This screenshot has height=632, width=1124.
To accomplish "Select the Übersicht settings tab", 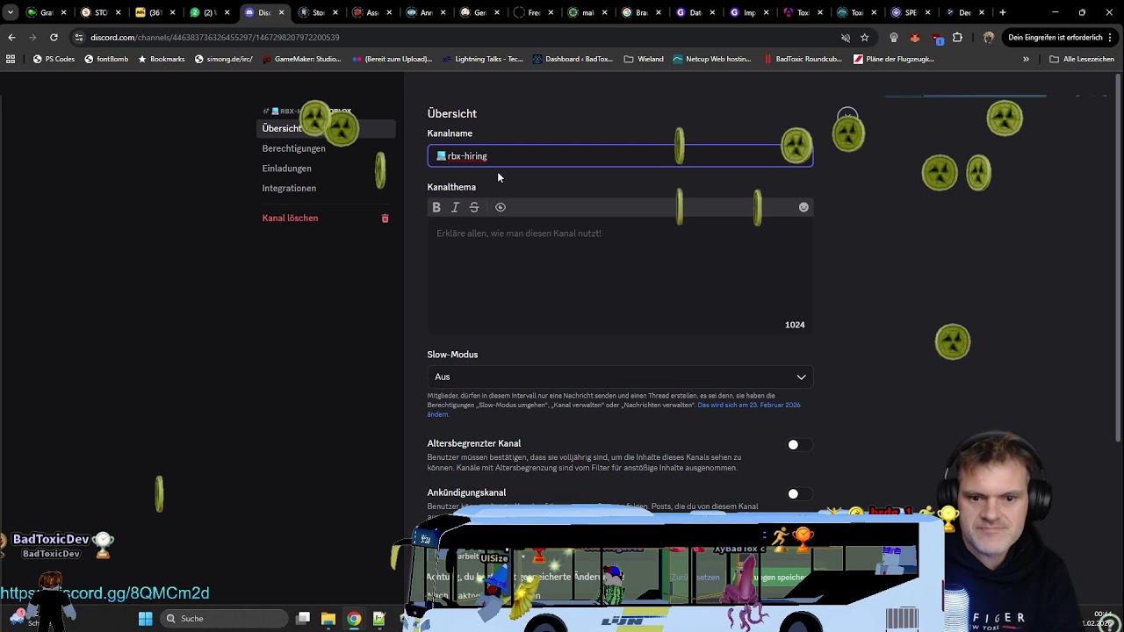I will click(x=324, y=128).
